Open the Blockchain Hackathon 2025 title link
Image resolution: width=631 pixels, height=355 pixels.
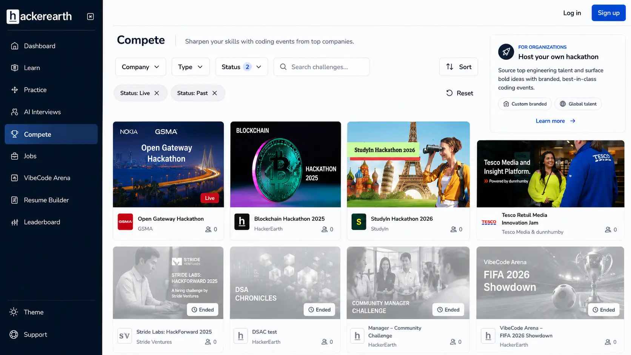click(289, 219)
